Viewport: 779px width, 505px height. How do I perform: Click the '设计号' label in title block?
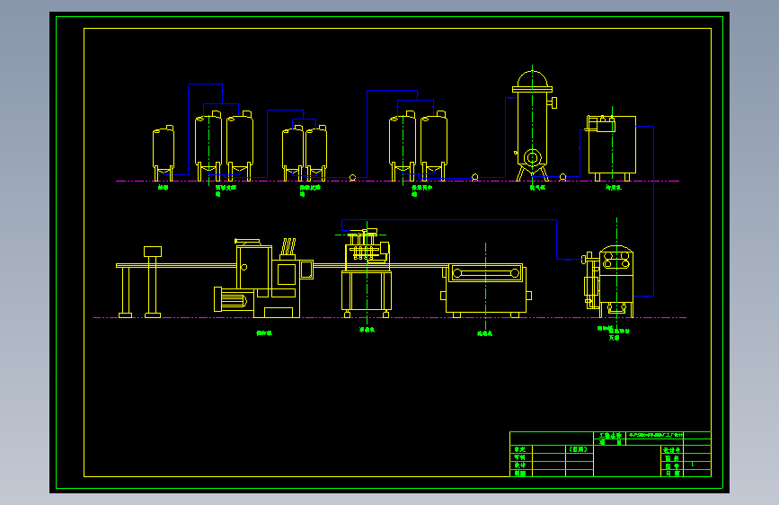pyautogui.click(x=672, y=449)
